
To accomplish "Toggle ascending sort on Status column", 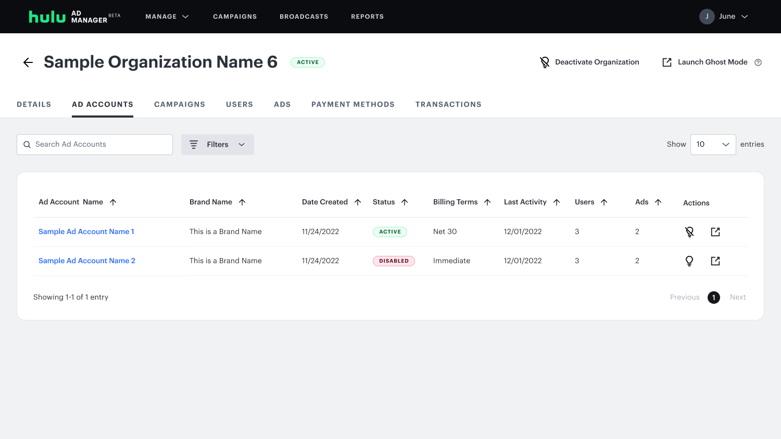I will tap(405, 202).
